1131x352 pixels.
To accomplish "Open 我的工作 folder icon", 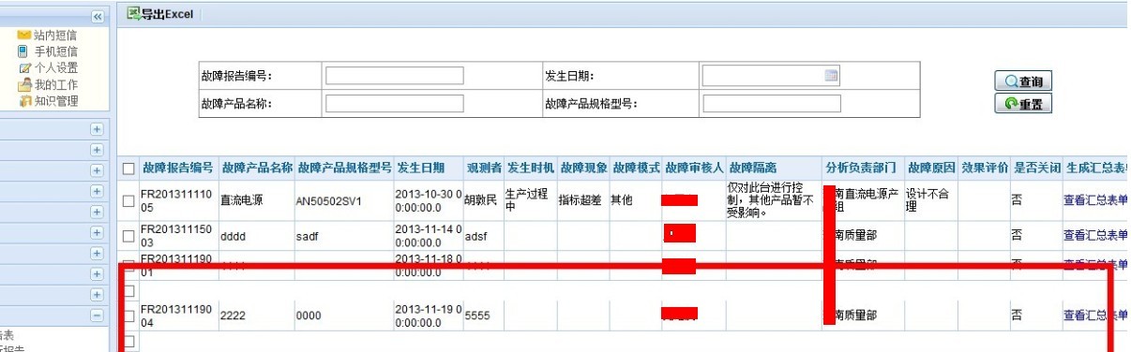I will 24,84.
